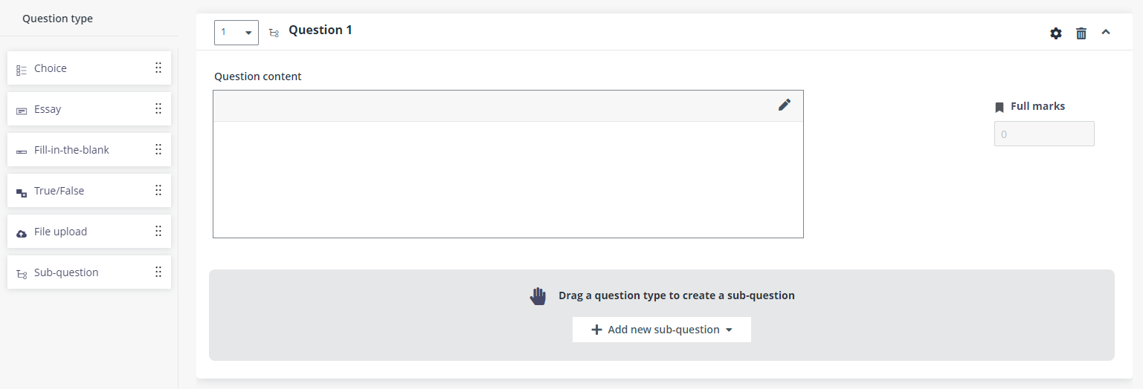1143x389 pixels.
Task: Grab the drag handle of Essay item
Action: (x=158, y=108)
